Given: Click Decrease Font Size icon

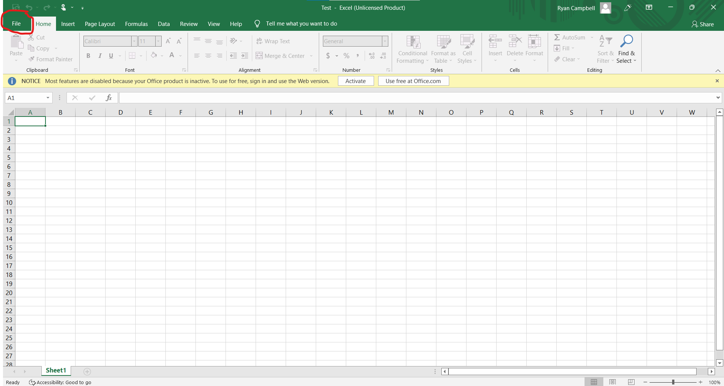Looking at the screenshot, I should [179, 41].
